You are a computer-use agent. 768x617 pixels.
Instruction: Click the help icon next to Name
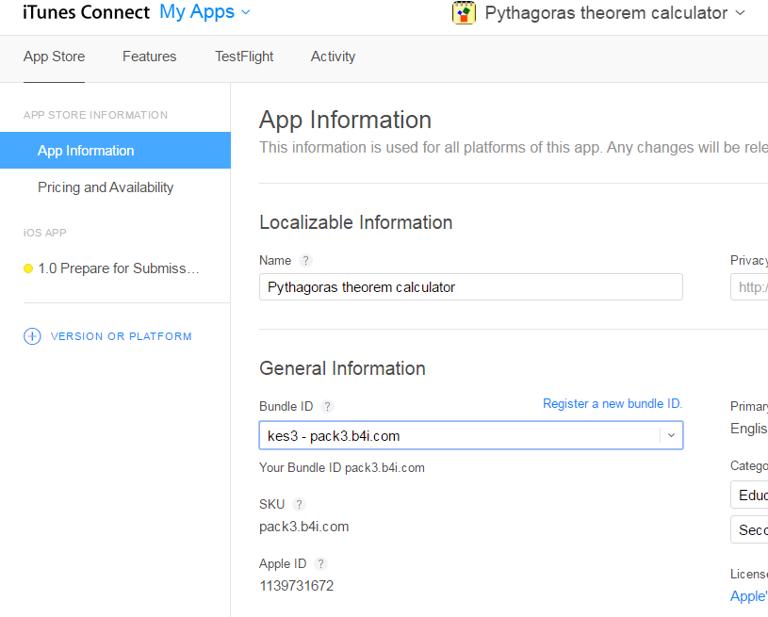pos(305,261)
